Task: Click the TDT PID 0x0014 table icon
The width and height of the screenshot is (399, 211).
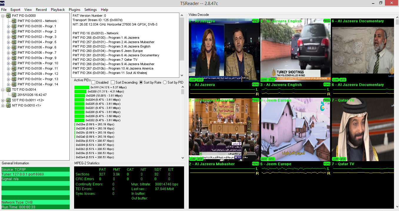Action: click(x=8, y=90)
